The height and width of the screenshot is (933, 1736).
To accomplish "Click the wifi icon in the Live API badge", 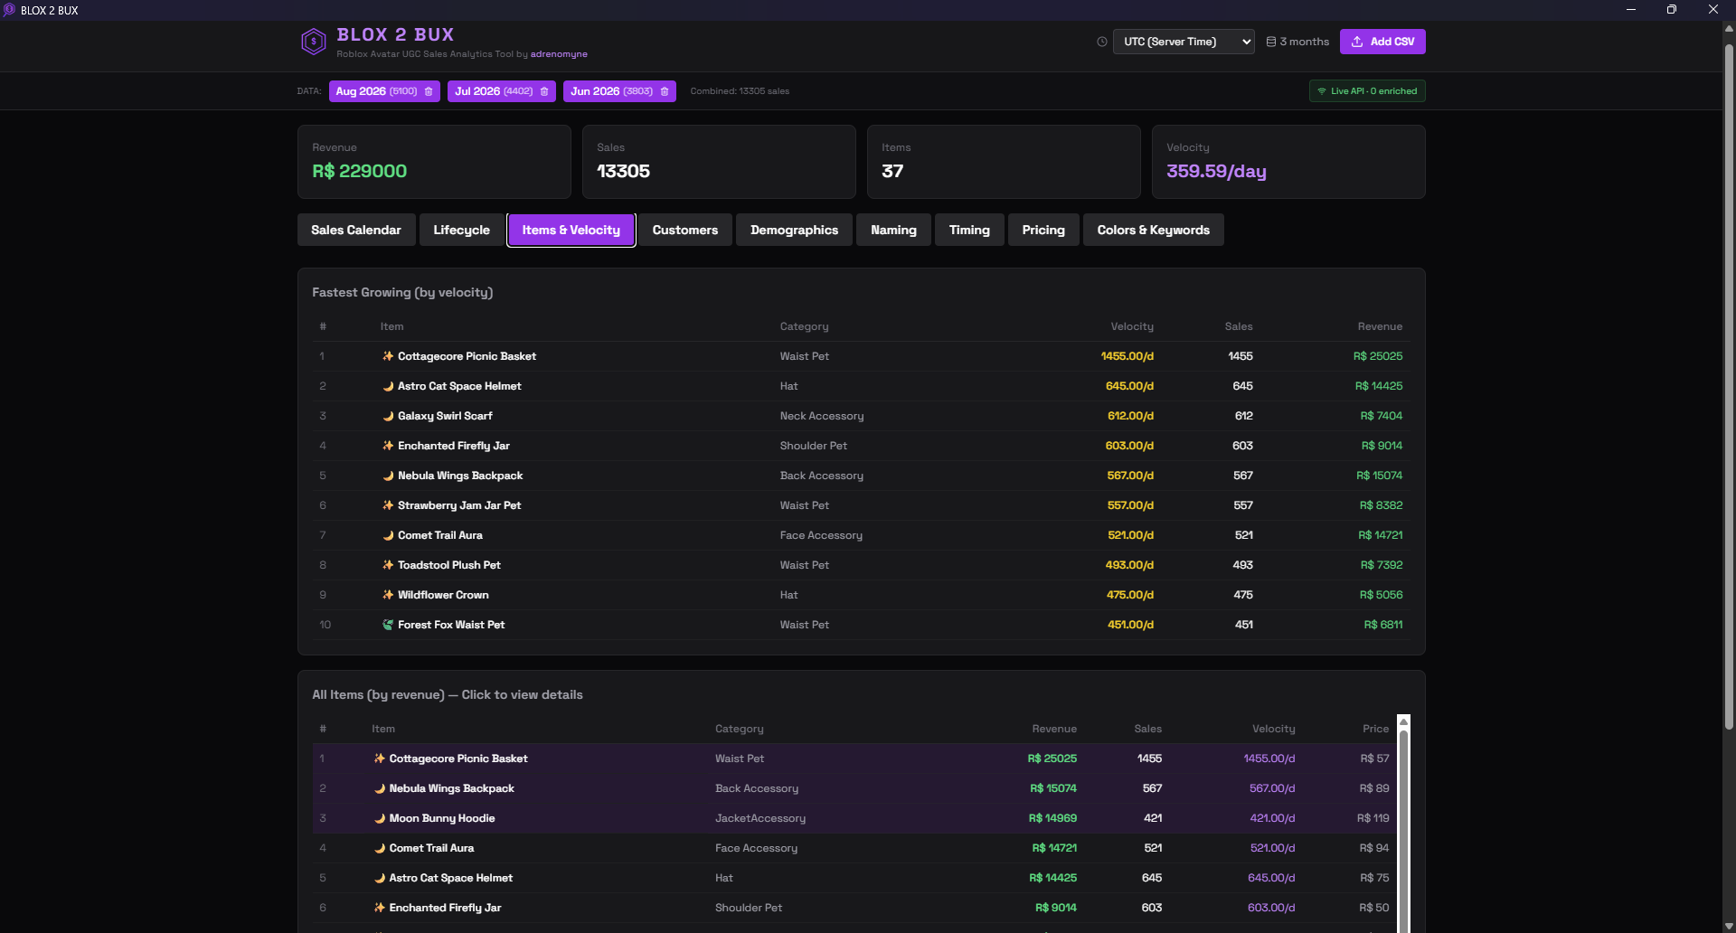I will coord(1323,90).
